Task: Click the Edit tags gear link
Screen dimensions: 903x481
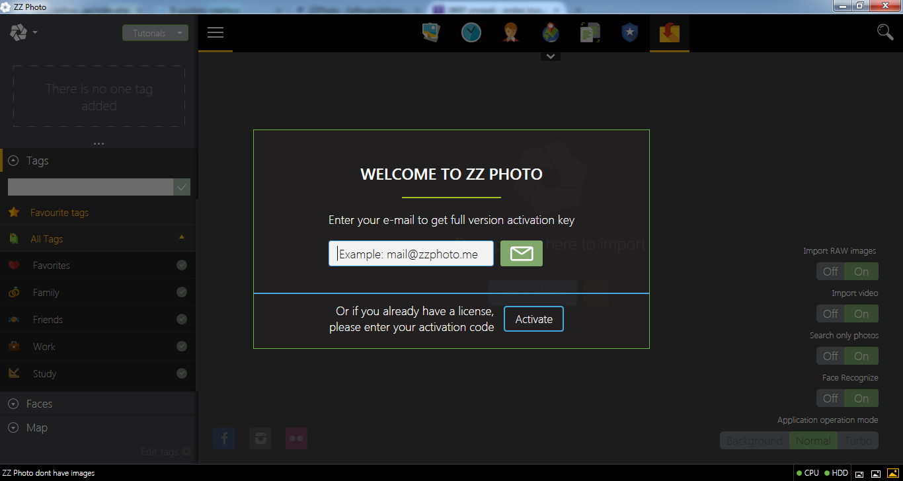Action: point(166,452)
